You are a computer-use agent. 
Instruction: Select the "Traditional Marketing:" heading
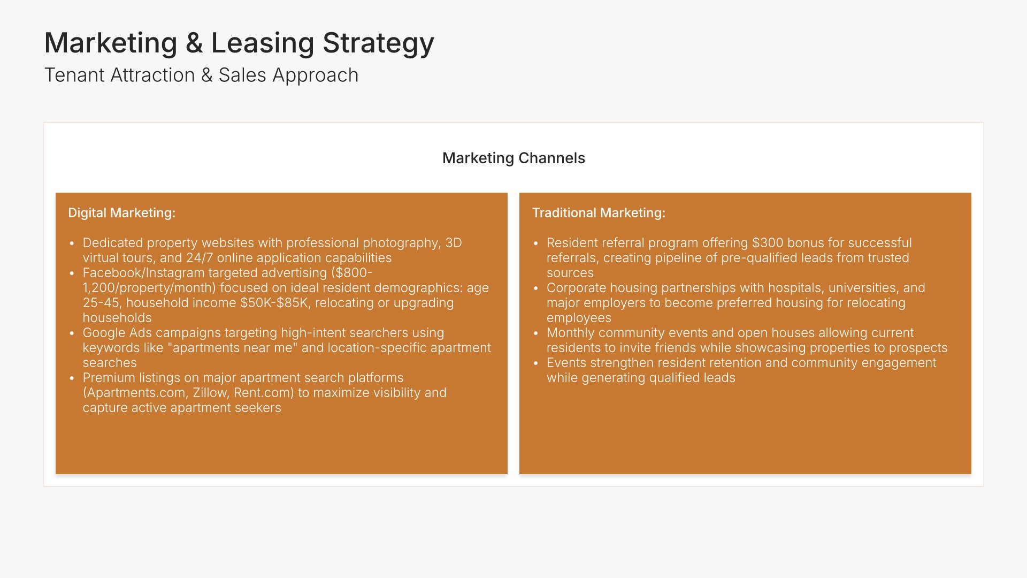(x=599, y=213)
